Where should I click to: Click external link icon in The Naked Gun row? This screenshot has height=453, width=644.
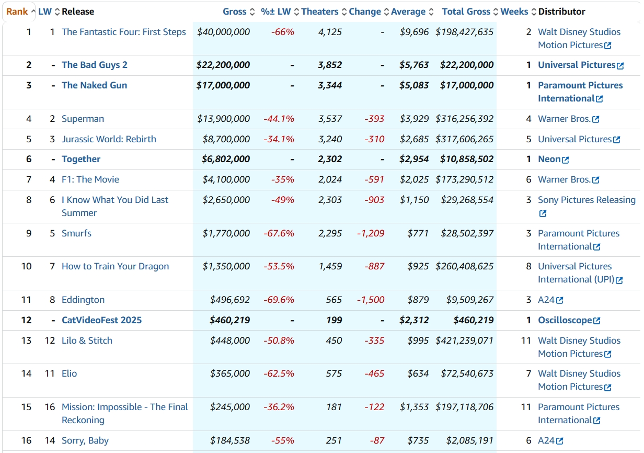(599, 99)
